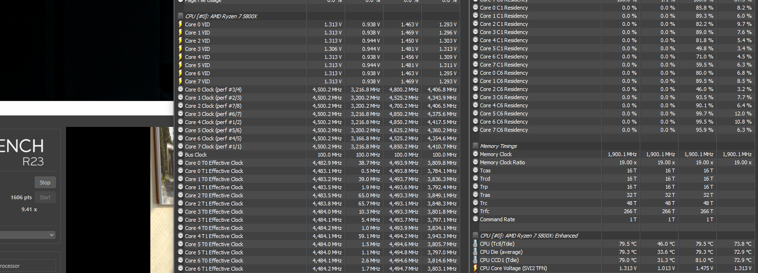Click the icon beside Memory Clock
This screenshot has width=758, height=273.
475,154
